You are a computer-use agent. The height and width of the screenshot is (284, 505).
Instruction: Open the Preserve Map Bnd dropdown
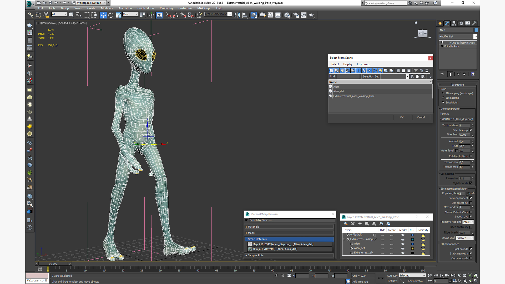468,222
